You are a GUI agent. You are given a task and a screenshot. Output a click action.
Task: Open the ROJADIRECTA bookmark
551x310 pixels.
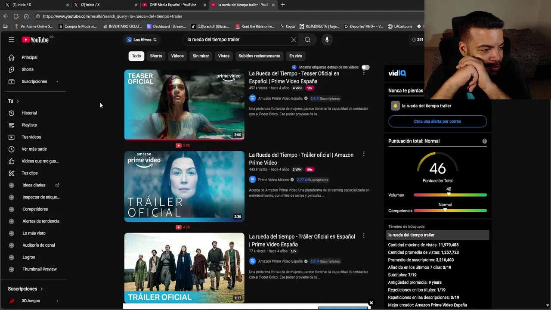click(x=319, y=26)
